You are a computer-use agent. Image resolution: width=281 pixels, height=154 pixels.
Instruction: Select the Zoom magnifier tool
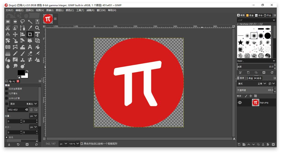coord(37,28)
